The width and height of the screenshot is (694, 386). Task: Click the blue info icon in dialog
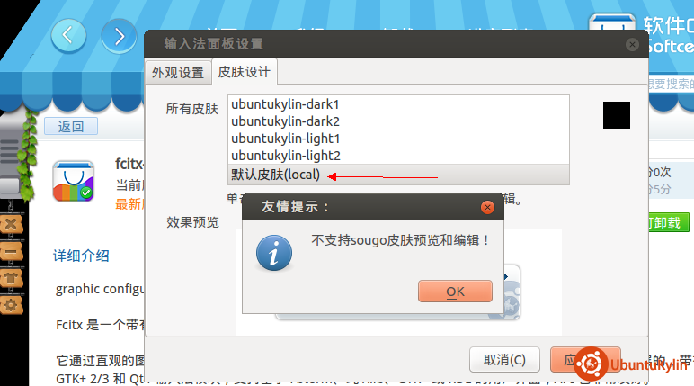pos(274,253)
